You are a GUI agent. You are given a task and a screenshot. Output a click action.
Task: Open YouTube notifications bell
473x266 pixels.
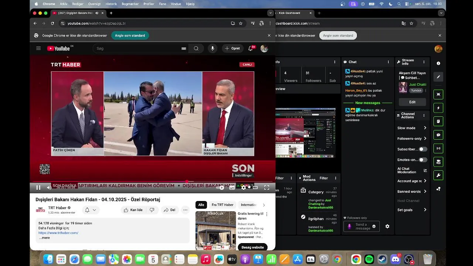click(251, 48)
